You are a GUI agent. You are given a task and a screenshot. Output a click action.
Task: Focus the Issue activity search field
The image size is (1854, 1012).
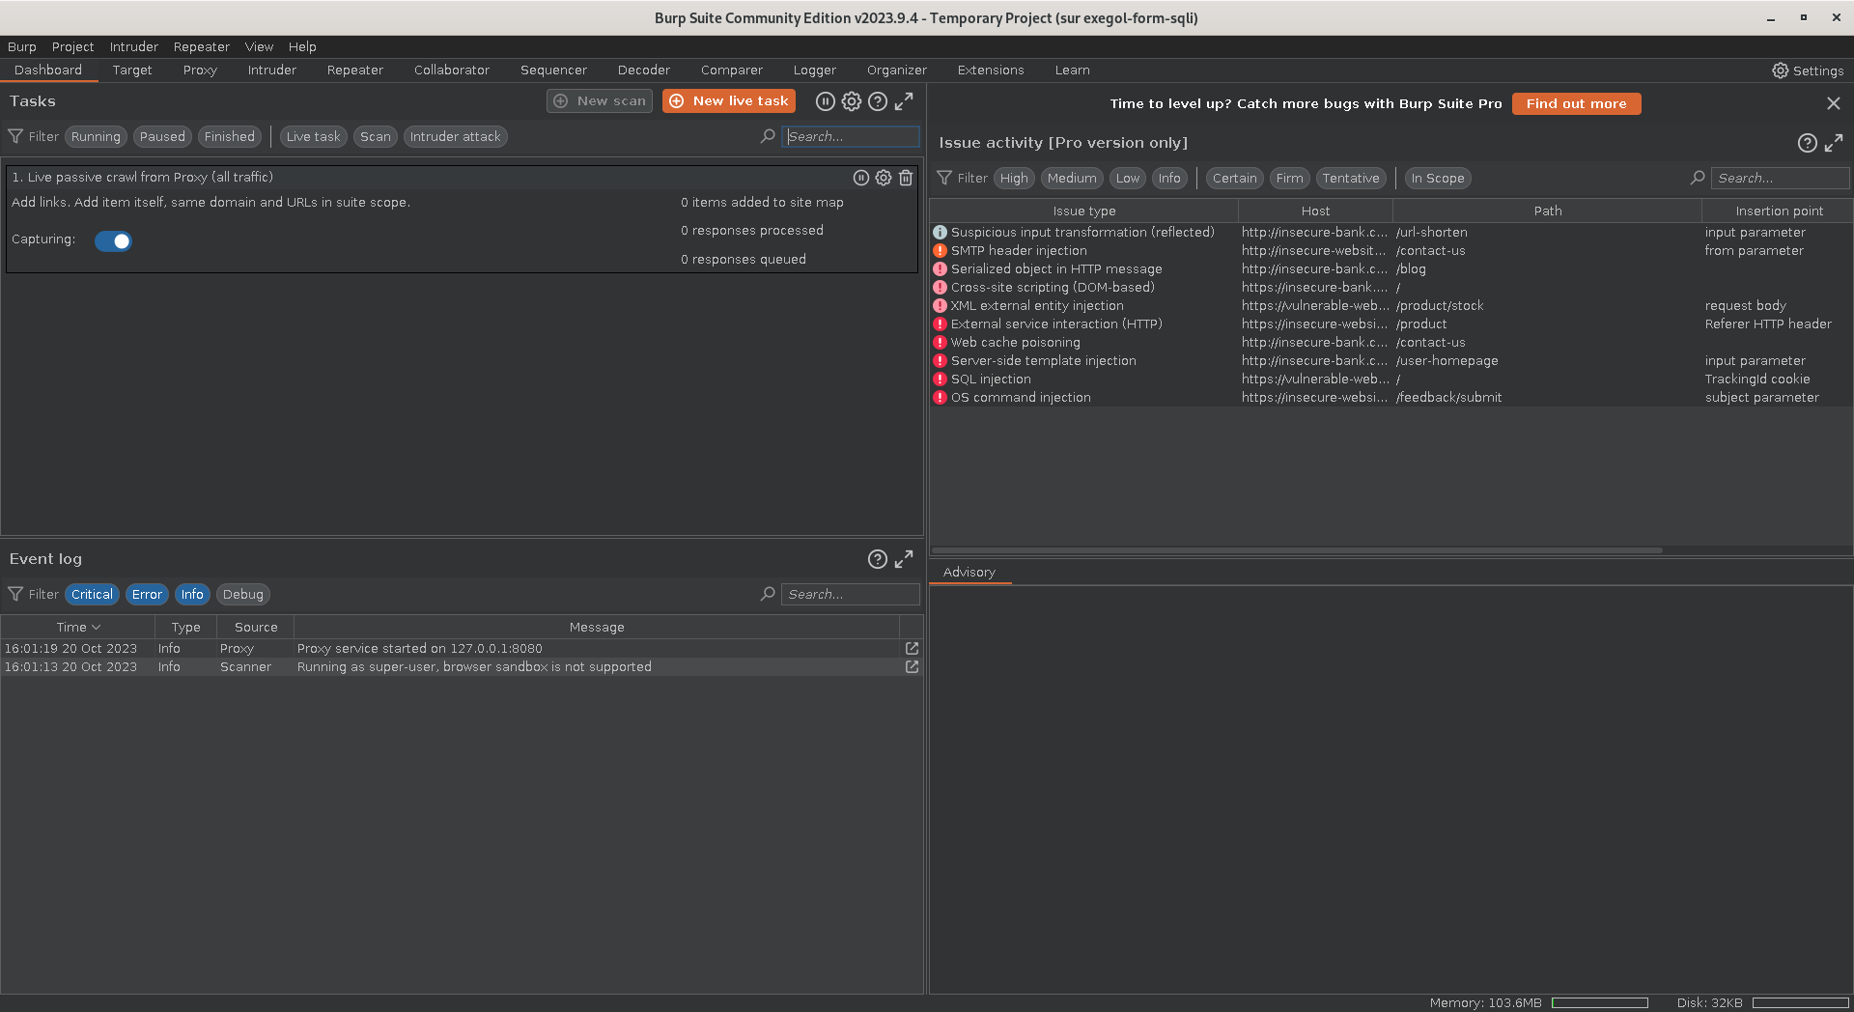pyautogui.click(x=1780, y=179)
